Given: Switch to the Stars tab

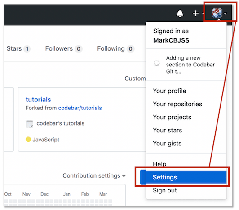Looking at the screenshot, I should 18,49.
